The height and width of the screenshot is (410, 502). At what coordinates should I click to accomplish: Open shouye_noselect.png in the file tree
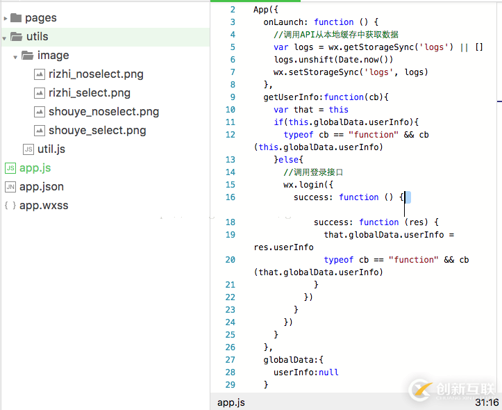[x=103, y=112]
